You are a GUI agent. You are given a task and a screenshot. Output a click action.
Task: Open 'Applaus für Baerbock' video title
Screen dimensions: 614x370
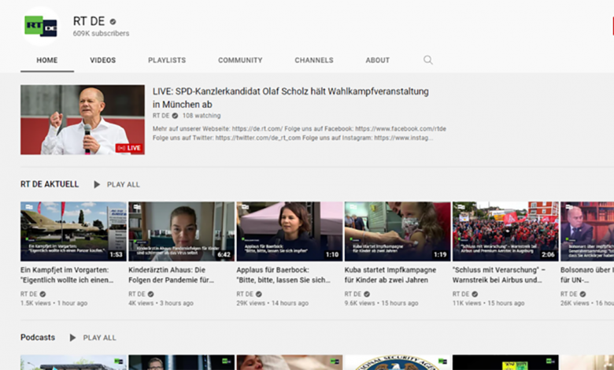283,275
